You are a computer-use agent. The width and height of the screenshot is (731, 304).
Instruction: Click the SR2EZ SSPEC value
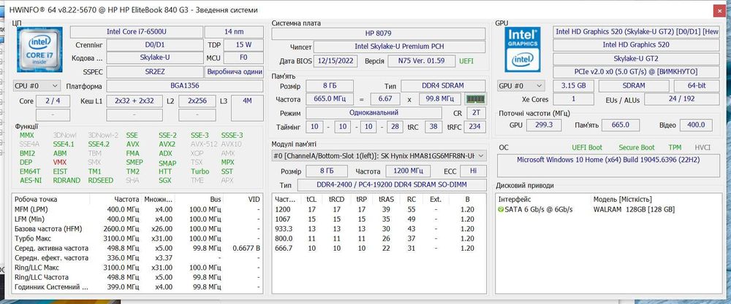click(155, 72)
